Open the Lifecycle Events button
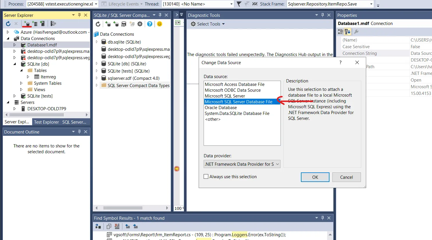Image resolution: width=432 pixels, height=240 pixels. pyautogui.click(x=122, y=4)
